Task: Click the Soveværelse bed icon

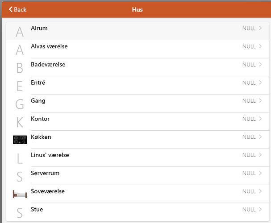Action: coord(20,194)
